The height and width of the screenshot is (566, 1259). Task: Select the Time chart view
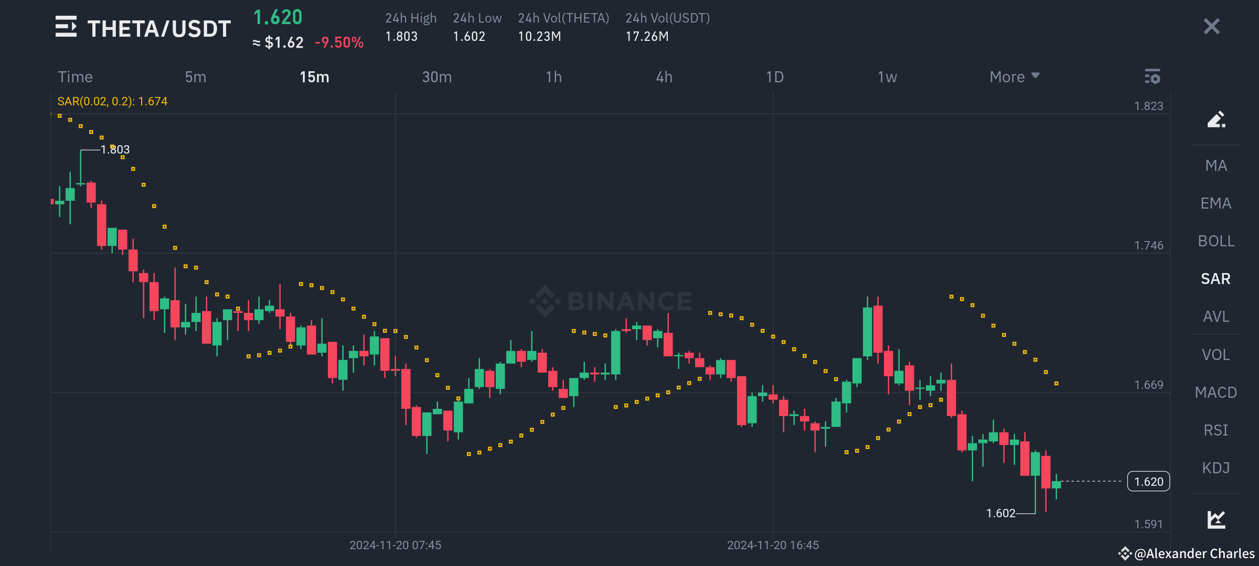point(75,77)
